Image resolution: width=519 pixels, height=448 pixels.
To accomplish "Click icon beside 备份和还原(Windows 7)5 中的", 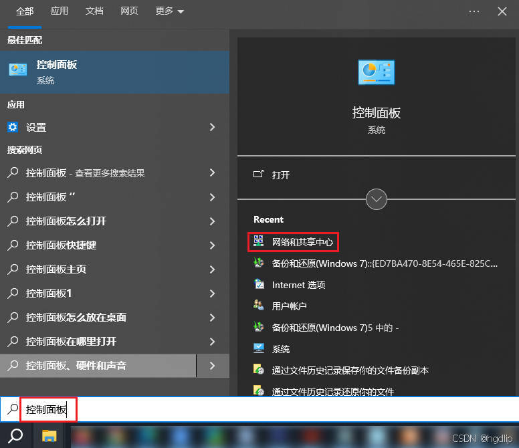I will 259,327.
